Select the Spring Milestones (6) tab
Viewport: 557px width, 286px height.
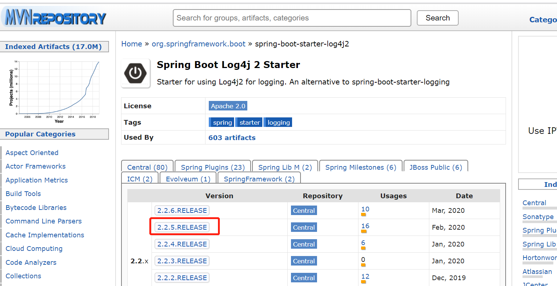pos(361,167)
